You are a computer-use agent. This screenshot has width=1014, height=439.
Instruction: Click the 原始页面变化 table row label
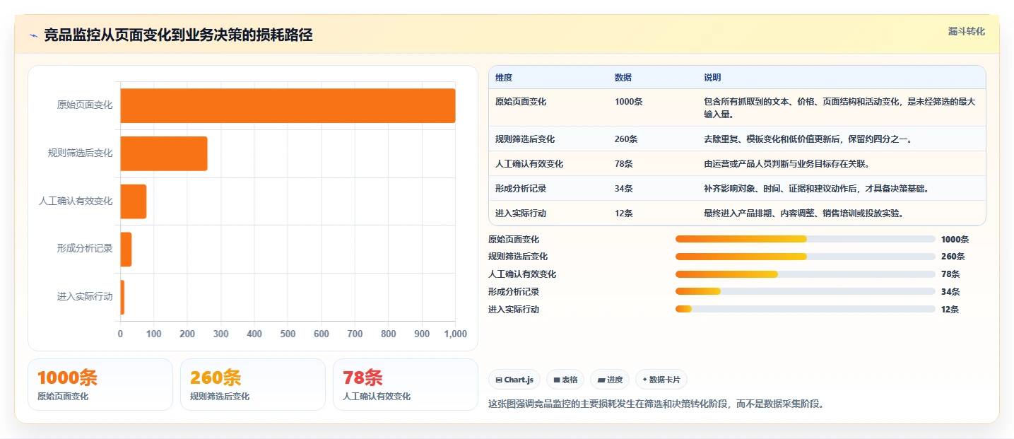click(521, 102)
